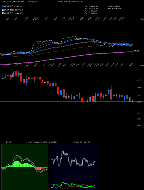
Task: Click the 1771 price level label
Action: coord(139,80)
